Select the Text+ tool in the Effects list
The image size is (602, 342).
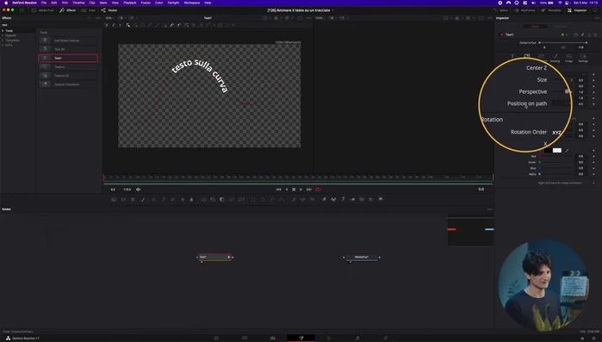(x=68, y=58)
